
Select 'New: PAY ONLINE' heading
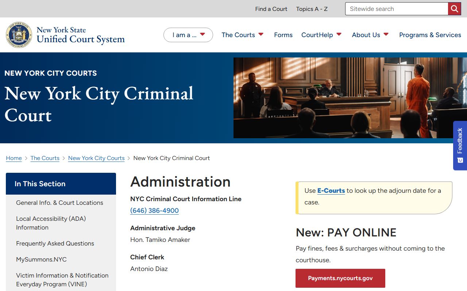346,232
